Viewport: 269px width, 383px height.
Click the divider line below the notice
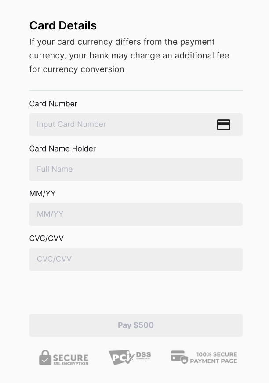pyautogui.click(x=136, y=90)
